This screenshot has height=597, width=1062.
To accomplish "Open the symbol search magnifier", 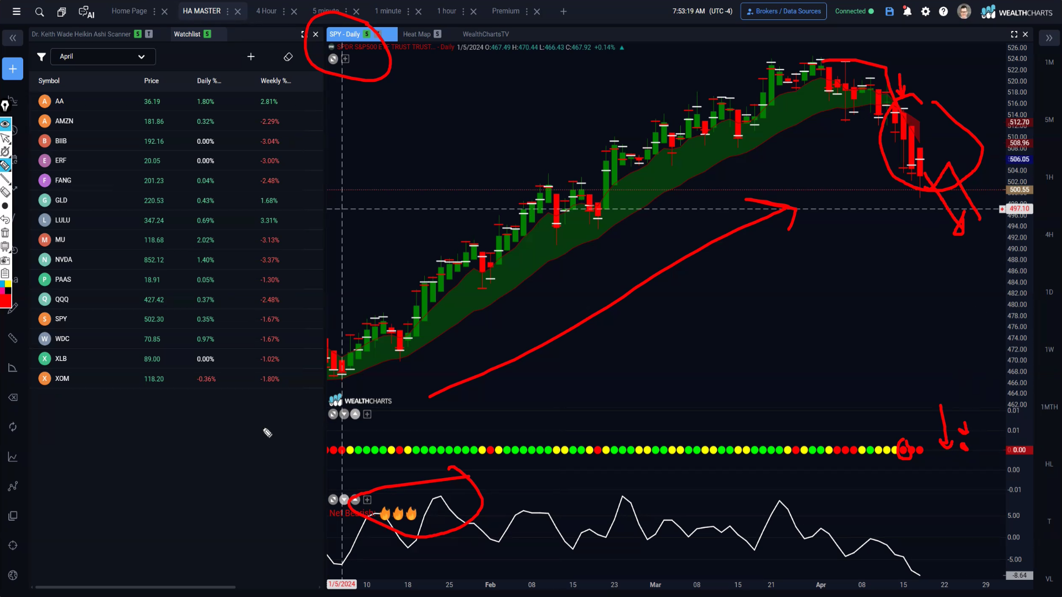I will point(39,11).
